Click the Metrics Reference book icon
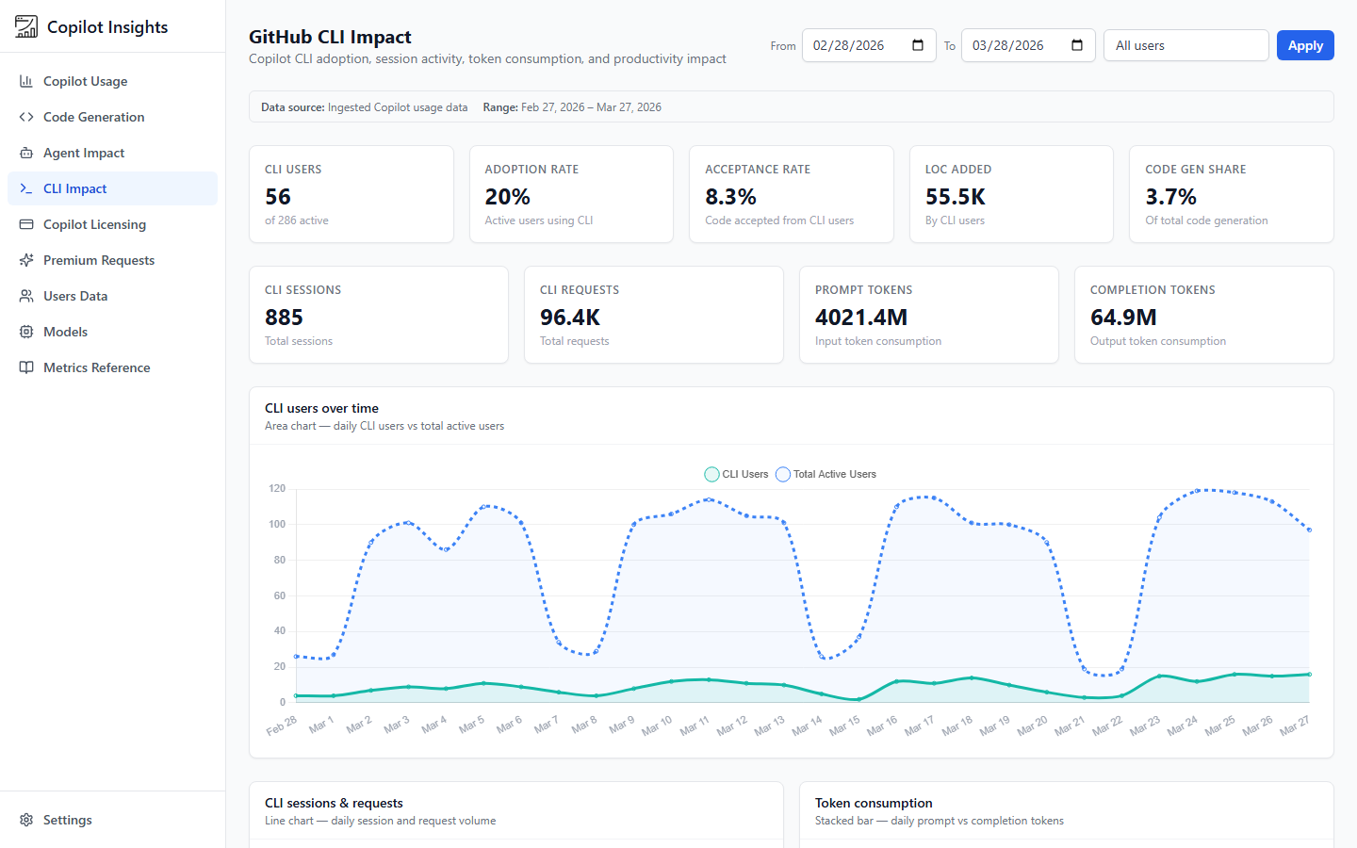 pos(26,367)
